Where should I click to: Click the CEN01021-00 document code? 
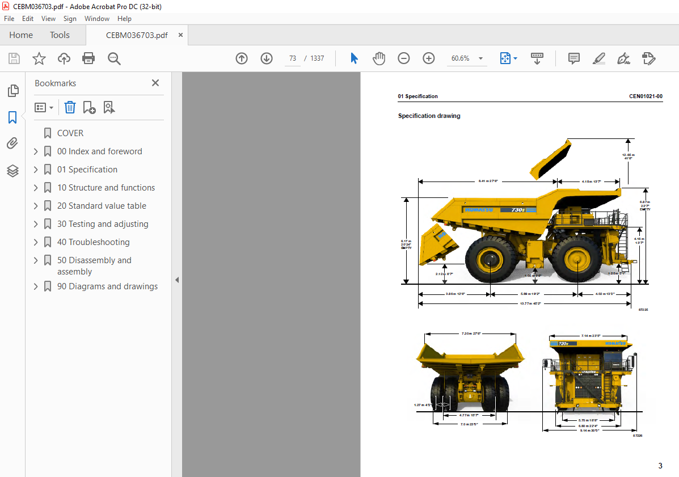[646, 96]
